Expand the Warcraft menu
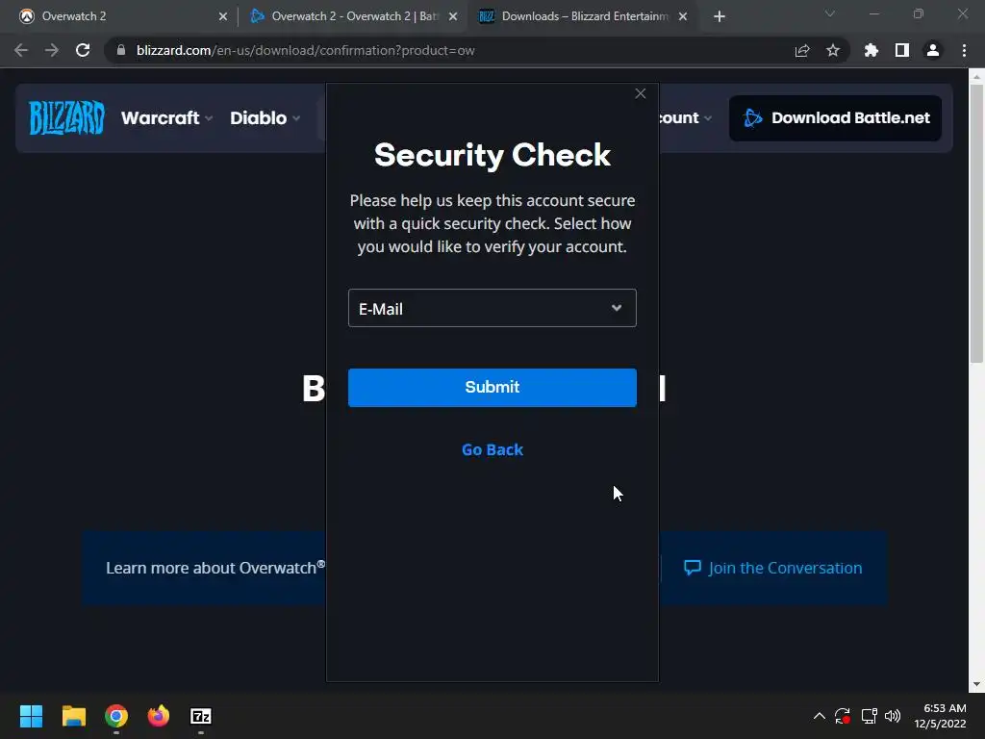Image resolution: width=985 pixels, height=739 pixels. pos(166,118)
